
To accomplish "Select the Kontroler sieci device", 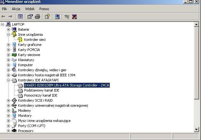I will (x=35, y=40).
